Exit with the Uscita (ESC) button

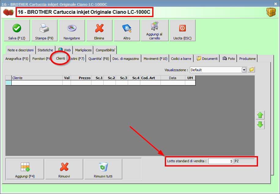click(x=182, y=30)
